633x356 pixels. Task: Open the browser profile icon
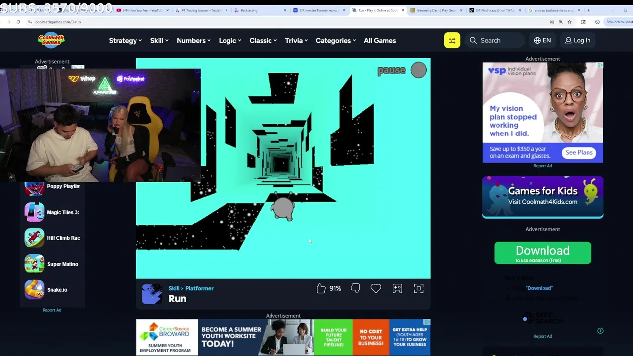pyautogui.click(x=597, y=22)
